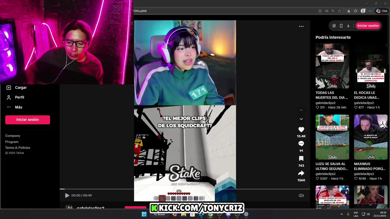Viewport: 390px width, 219px height.
Task: Expand Más in the sidebar
Action: tap(19, 107)
